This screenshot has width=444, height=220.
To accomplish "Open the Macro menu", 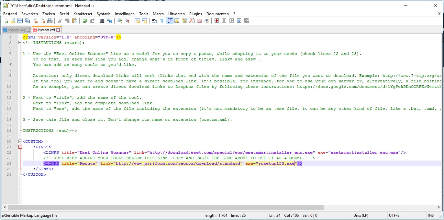I will click(158, 14).
